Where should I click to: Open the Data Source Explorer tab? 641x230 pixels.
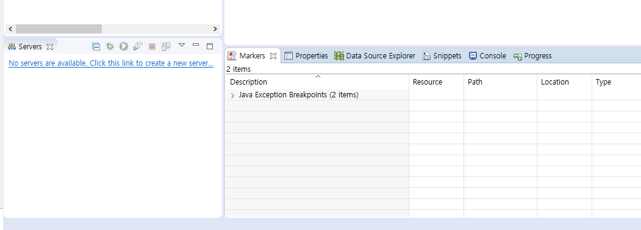375,56
